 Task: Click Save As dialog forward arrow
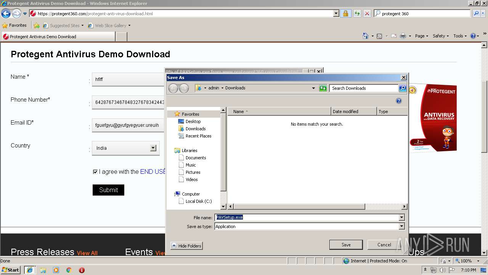click(184, 88)
